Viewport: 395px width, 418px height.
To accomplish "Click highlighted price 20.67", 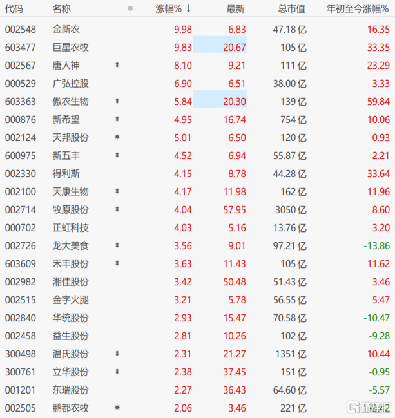I will coord(235,48).
